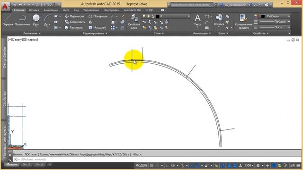Image resolution: width=303 pixels, height=170 pixels.
Task: Toggle ortho mode in status bar
Action: click(x=167, y=165)
